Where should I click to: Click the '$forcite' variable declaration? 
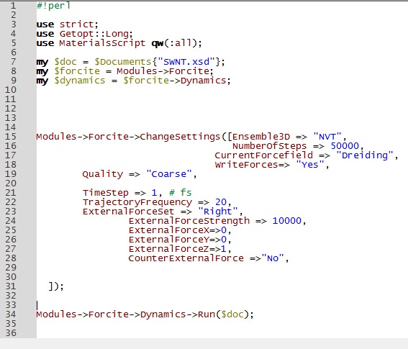pos(77,71)
